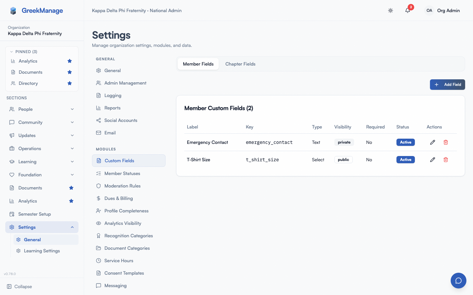The height and width of the screenshot is (295, 473).
Task: Edit the Emergency Contact field pencil icon
Action: click(433, 142)
